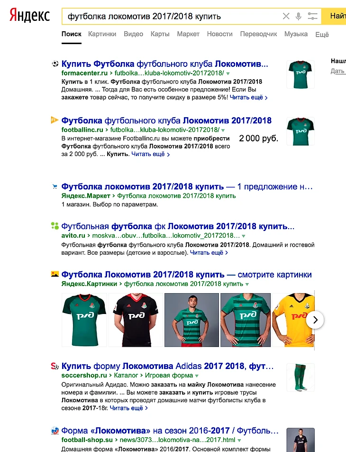The image size is (346, 452).
Task: Expand the formacenter.ru result dropdown arrow
Action: point(228,74)
